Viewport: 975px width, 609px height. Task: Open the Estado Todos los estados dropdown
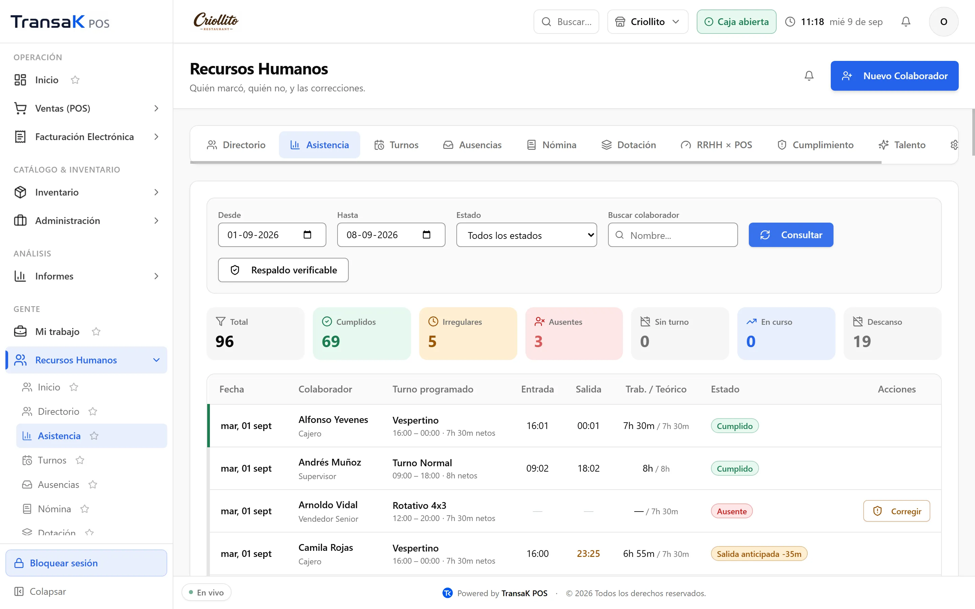click(526, 235)
